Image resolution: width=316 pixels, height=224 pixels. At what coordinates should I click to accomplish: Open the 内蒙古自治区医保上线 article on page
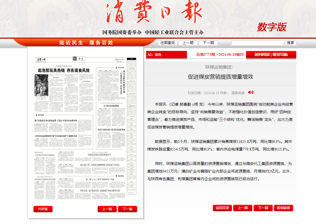coord(111,130)
